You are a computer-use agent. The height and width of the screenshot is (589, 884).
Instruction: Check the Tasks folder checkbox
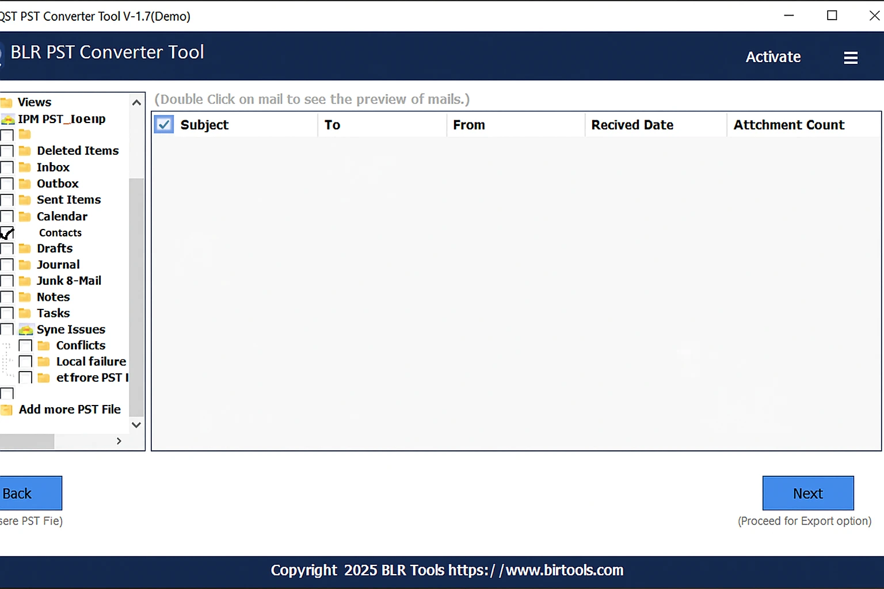click(7, 313)
